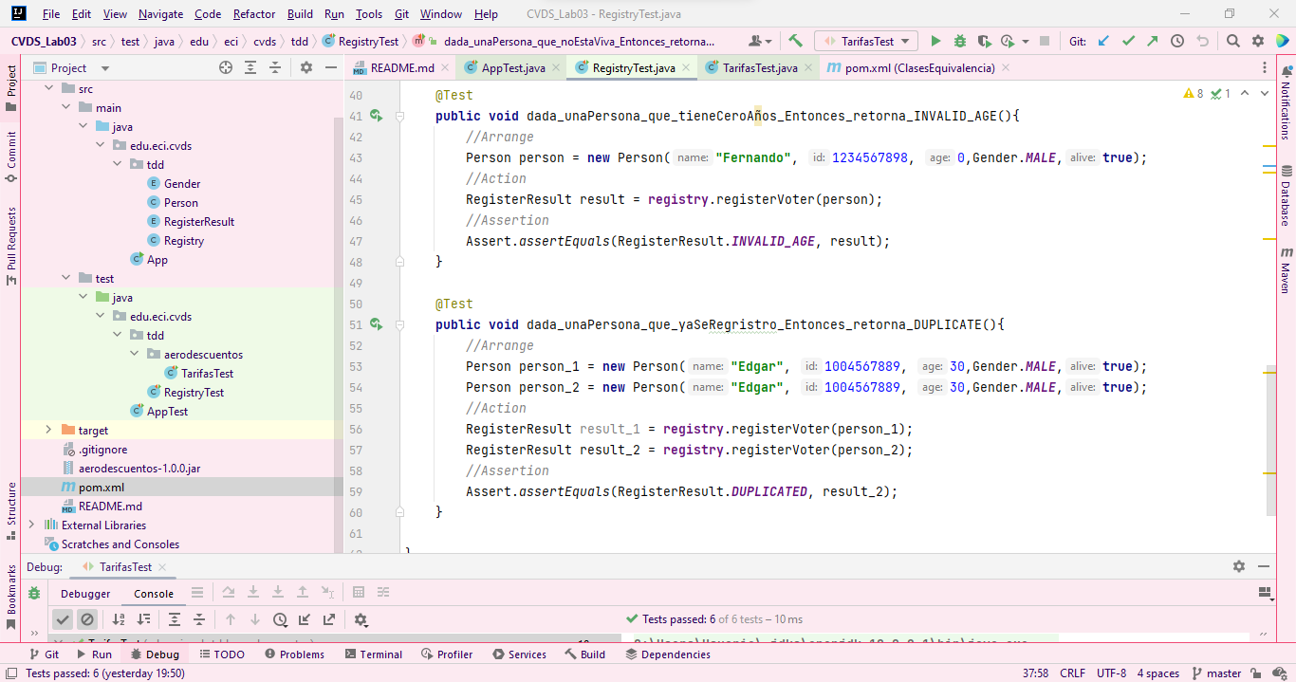The width and height of the screenshot is (1296, 682).
Task: Collapse all in Project panel
Action: point(275,68)
